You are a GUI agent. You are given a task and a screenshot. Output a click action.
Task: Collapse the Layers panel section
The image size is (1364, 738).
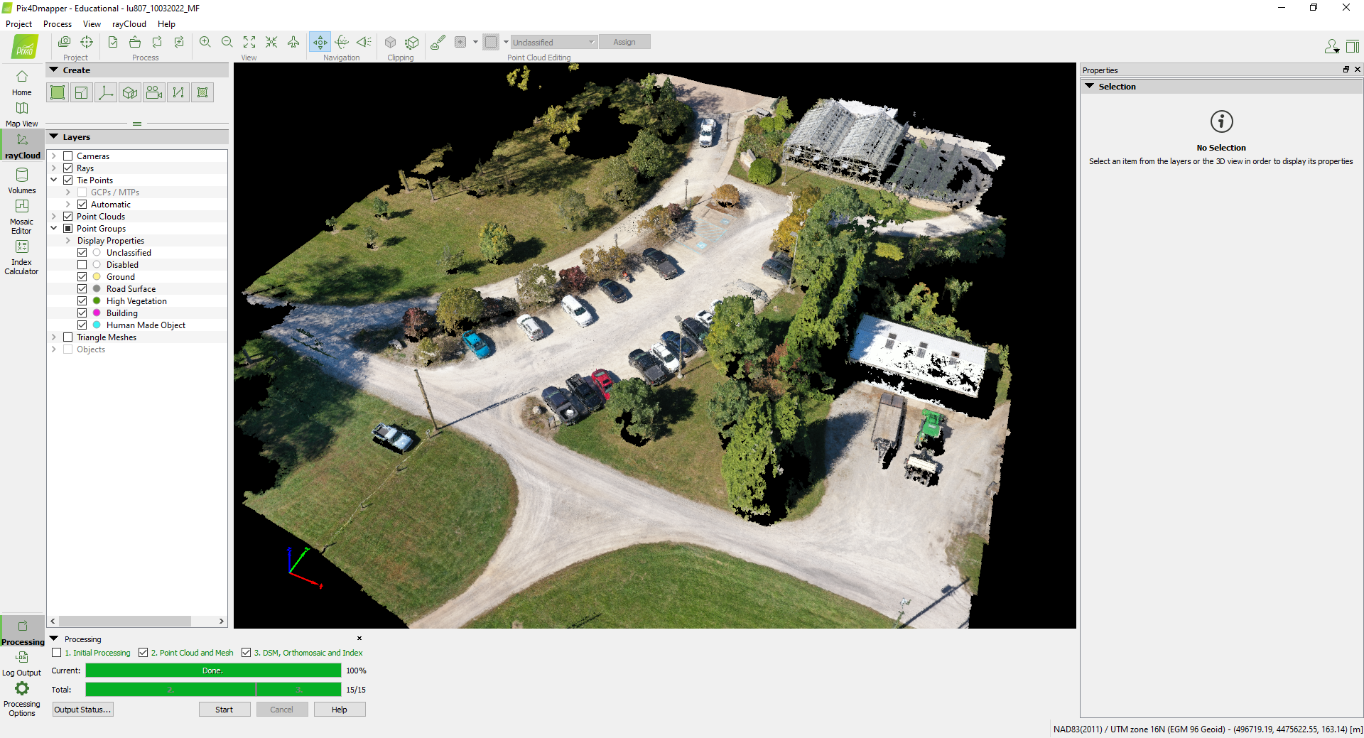[x=54, y=137]
